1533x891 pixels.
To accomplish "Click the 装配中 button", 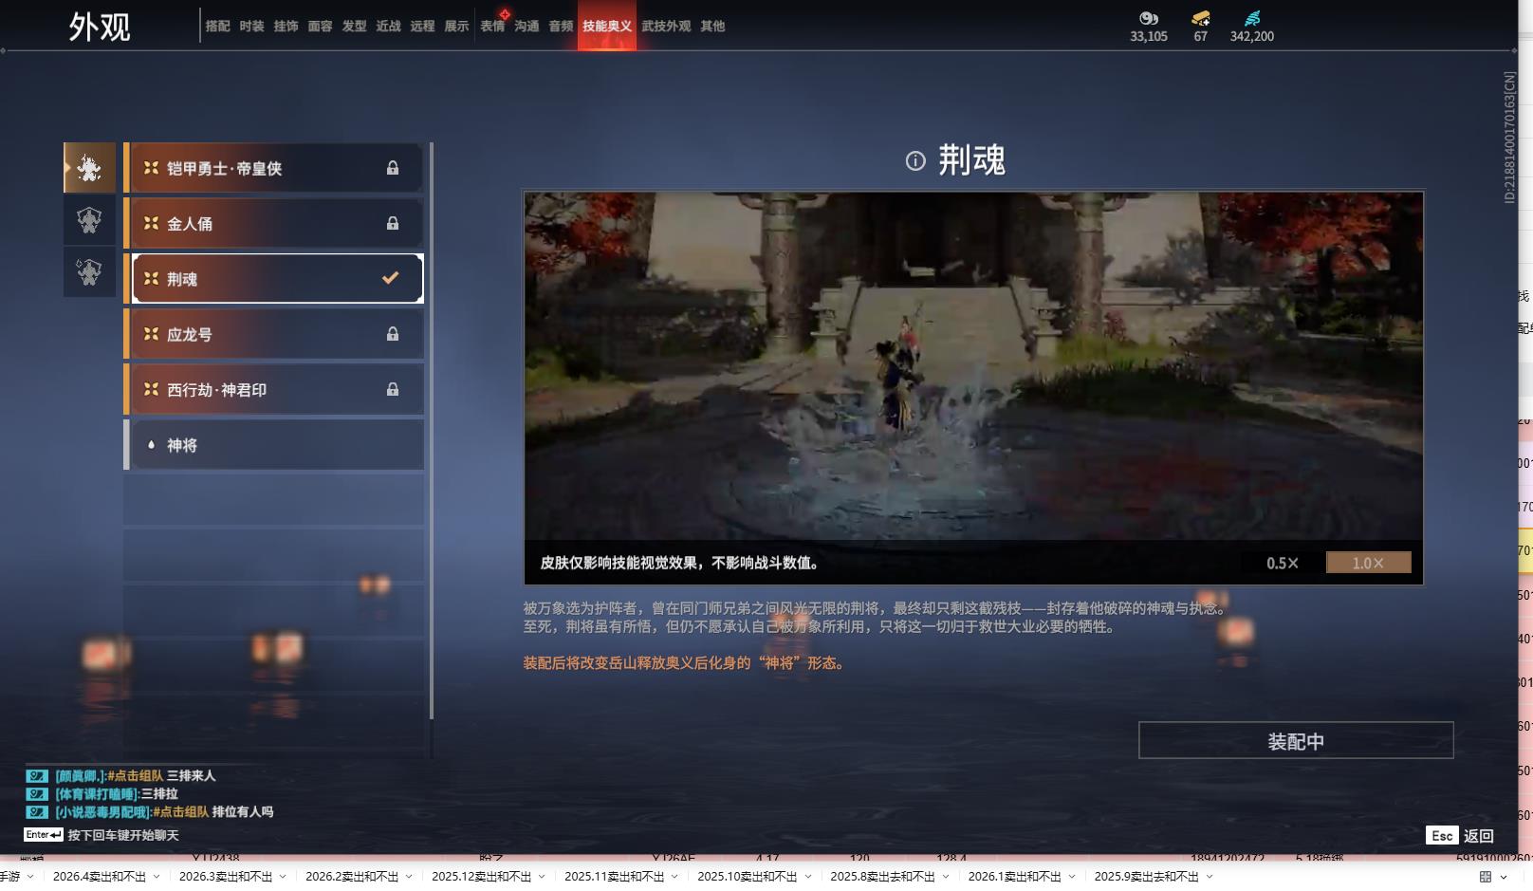I will coord(1296,740).
